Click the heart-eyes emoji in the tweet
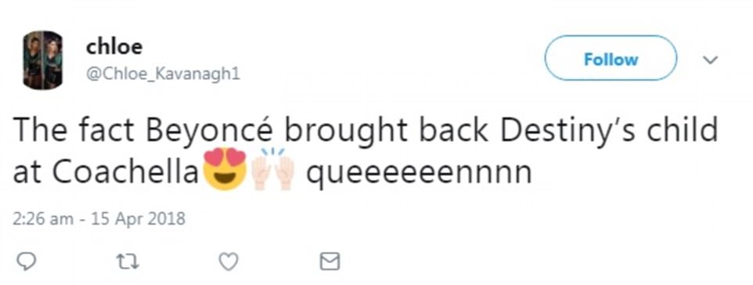 225,169
